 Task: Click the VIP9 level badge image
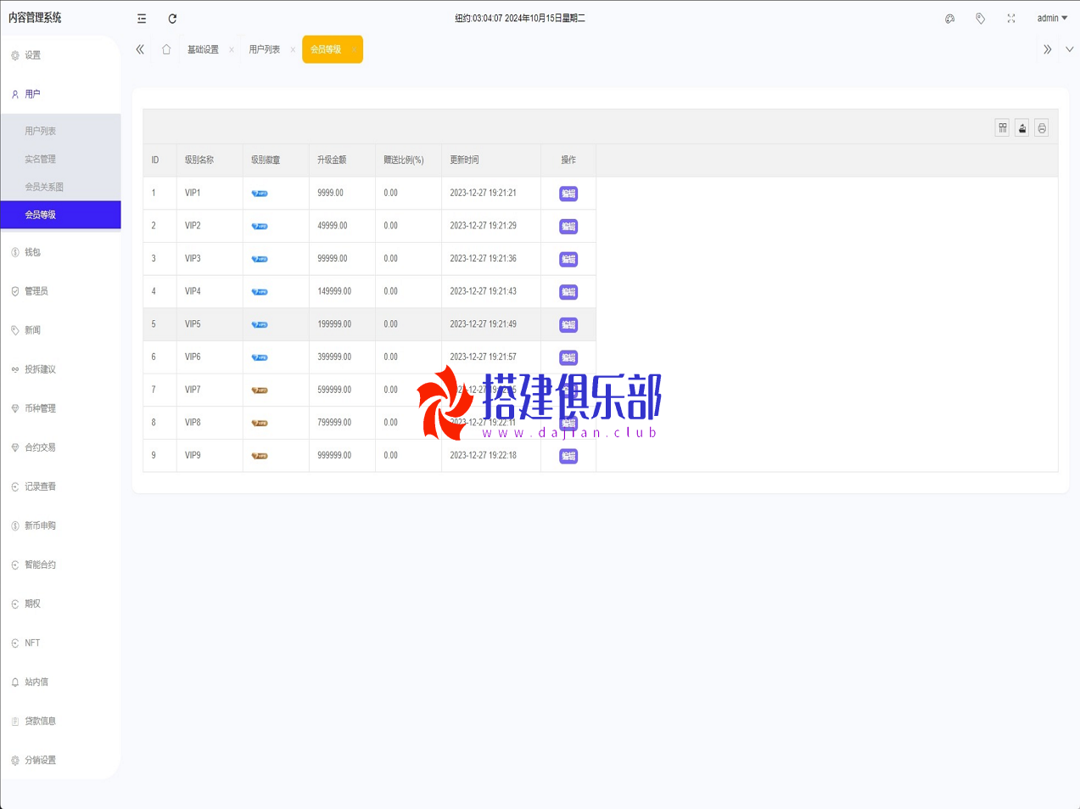[x=260, y=456]
